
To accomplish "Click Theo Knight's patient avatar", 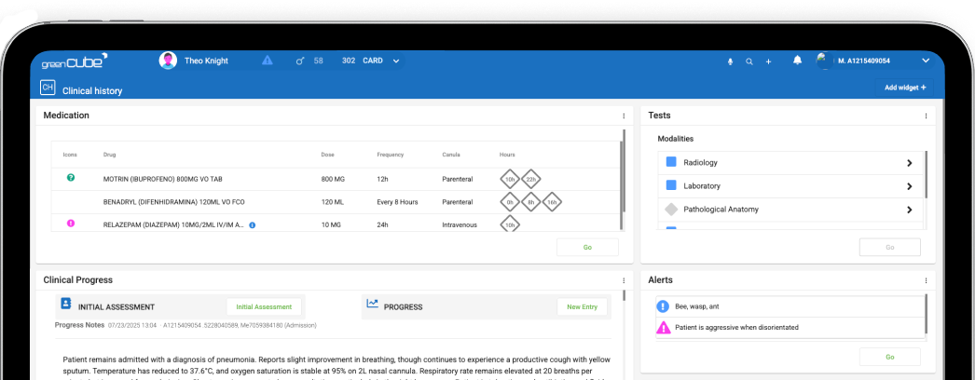I will 168,61.
